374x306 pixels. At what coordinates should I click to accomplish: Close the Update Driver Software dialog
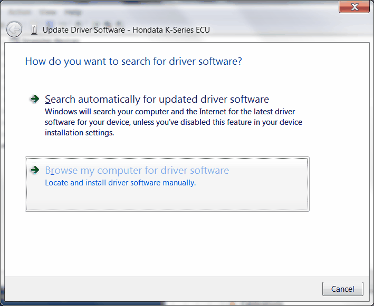tap(354, 6)
